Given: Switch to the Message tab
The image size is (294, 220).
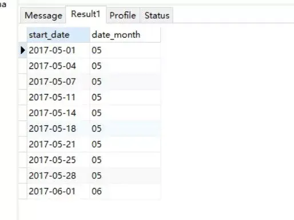Looking at the screenshot, I should coord(43,15).
